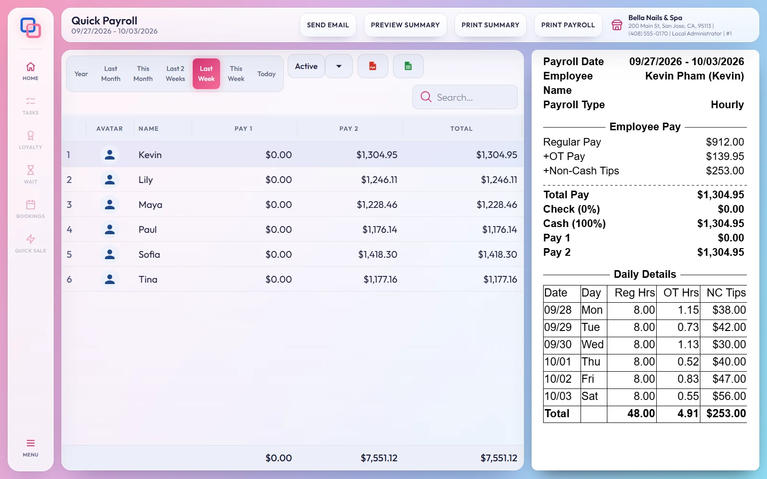
Task: Click the app logo icon
Action: tap(30, 27)
